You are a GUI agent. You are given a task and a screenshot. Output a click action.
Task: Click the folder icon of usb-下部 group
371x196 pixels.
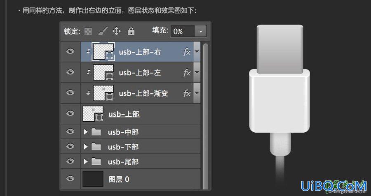[x=96, y=147]
